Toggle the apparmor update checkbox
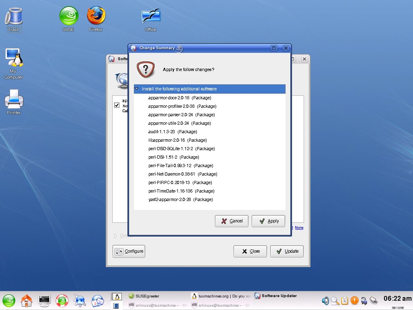This screenshot has width=413, height=310. point(117,105)
